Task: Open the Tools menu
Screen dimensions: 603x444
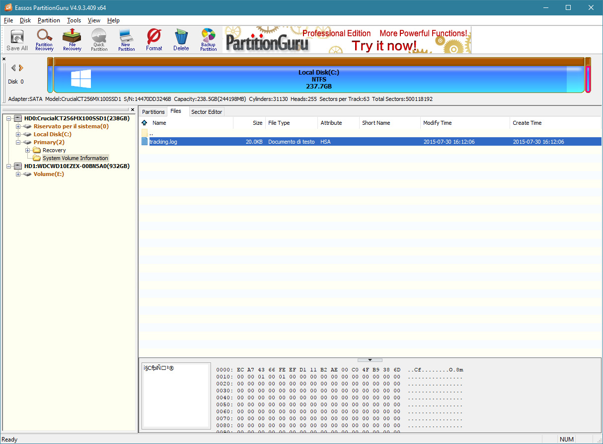Action: click(x=74, y=20)
